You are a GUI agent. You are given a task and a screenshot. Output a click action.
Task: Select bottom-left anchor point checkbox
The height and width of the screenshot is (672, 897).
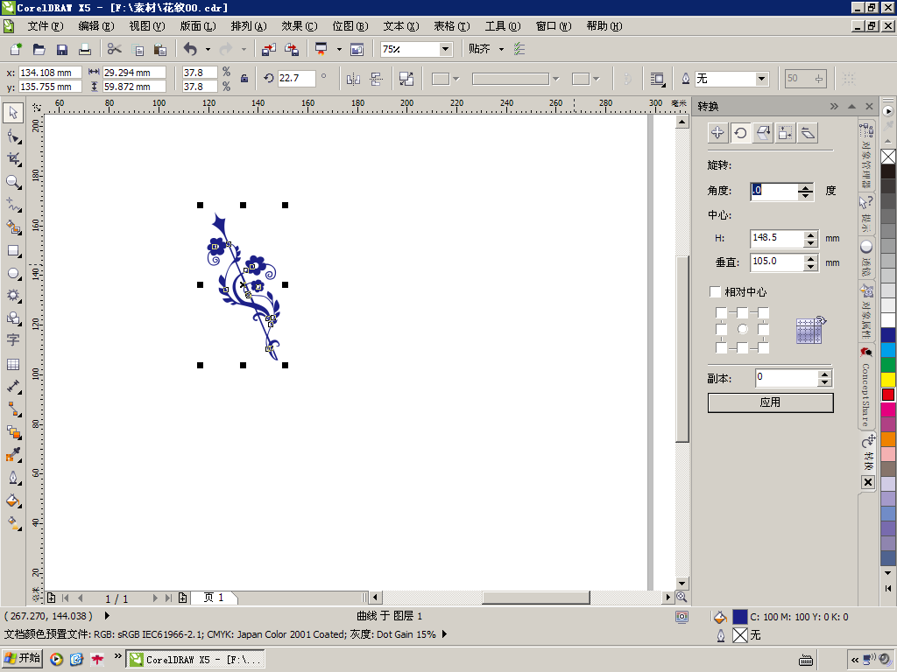click(722, 347)
